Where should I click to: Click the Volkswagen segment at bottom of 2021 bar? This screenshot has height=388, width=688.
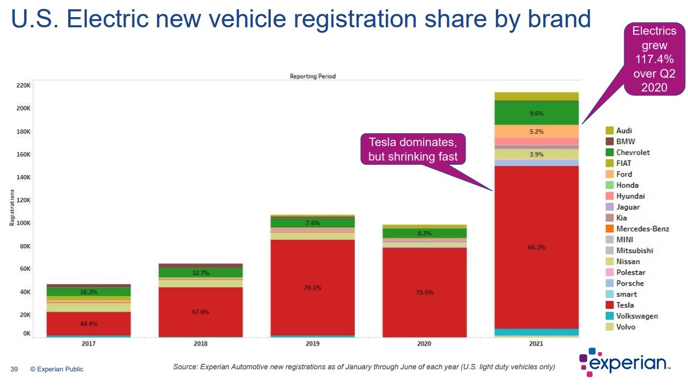537,332
